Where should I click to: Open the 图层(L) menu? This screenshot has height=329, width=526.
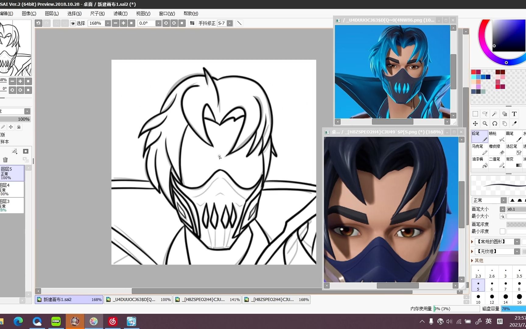pos(52,13)
